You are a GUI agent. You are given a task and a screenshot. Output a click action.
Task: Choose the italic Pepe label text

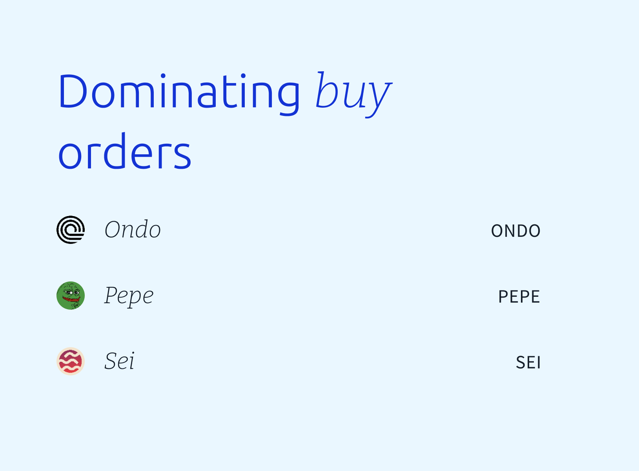pos(129,296)
